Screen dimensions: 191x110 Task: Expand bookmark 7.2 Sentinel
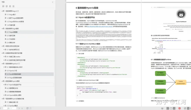pyautogui.click(x=4, y=106)
